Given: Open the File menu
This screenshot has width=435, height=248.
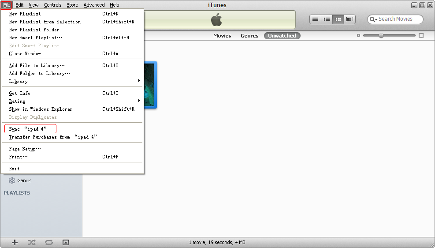Looking at the screenshot, I should (x=6, y=5).
